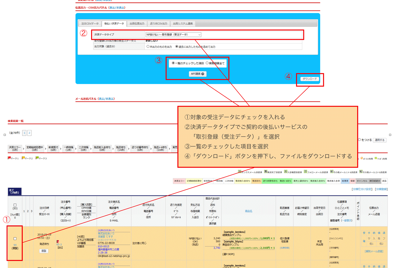Filter by 発送前入金待ち (0件) status step

(102, 149)
